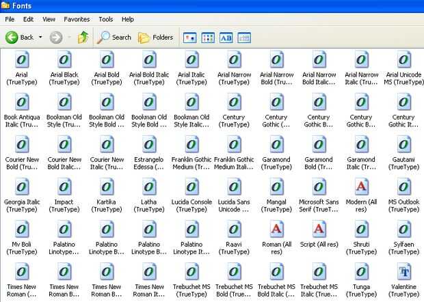Toggle the Folders pane

click(x=155, y=38)
